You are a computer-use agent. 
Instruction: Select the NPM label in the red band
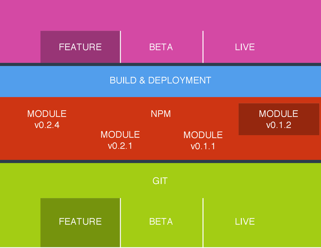[x=161, y=114]
